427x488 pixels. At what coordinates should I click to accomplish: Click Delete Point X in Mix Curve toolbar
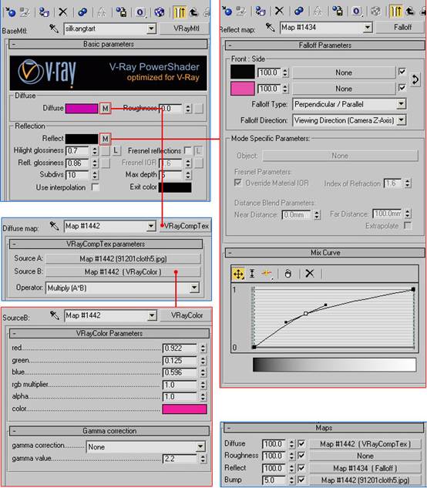pyautogui.click(x=309, y=274)
